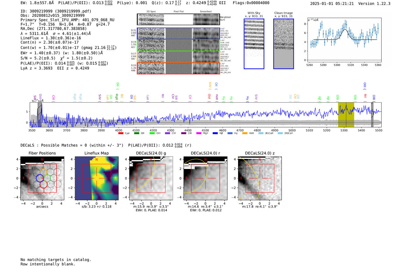
Task: Click the 'EWr: 0, PLAE: 0.012' caption
Action: pos(206,210)
